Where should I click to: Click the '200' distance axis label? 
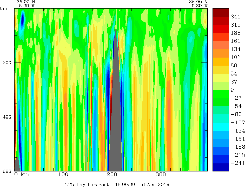click(112, 175)
